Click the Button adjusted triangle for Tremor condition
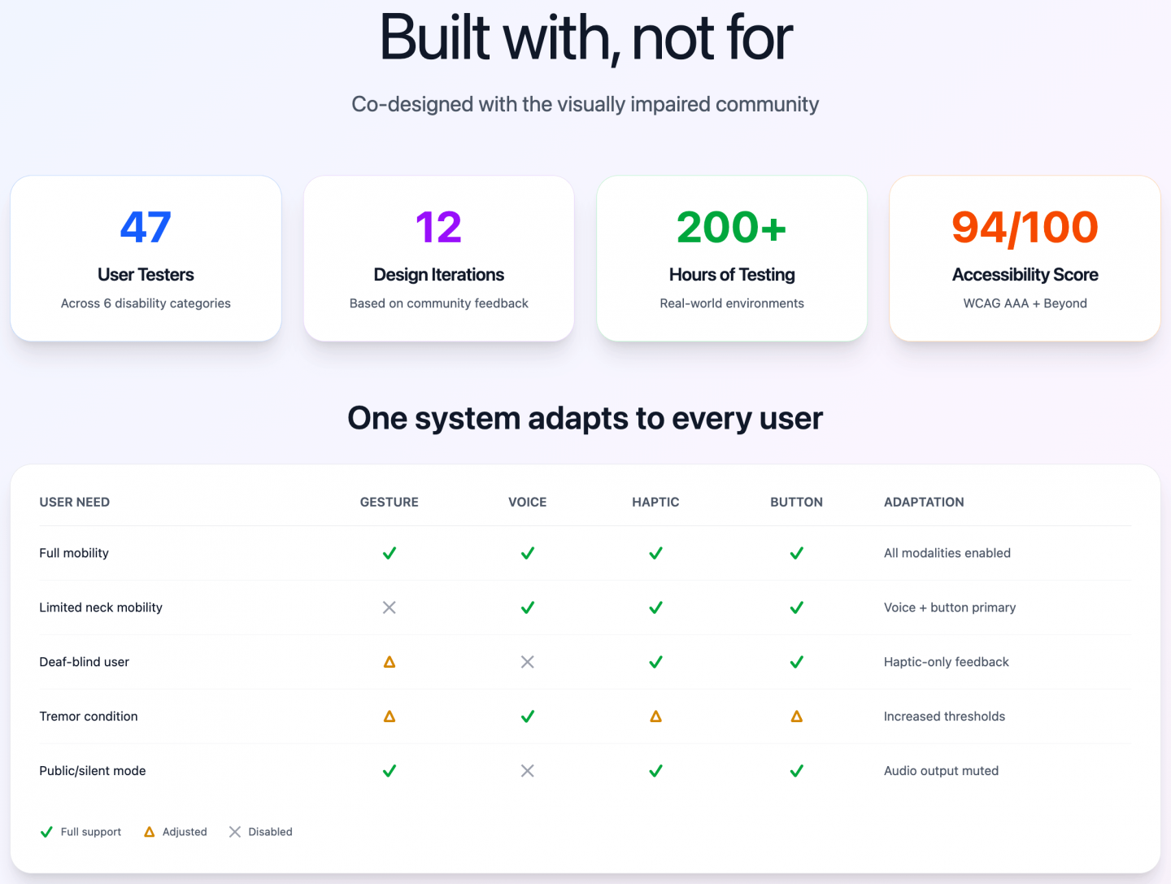This screenshot has width=1171, height=884. click(797, 716)
